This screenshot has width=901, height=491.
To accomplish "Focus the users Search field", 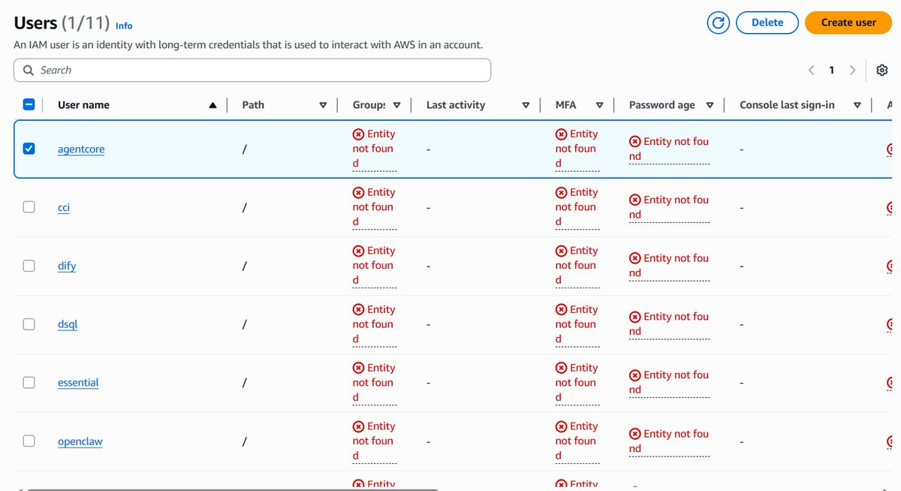I will [252, 70].
